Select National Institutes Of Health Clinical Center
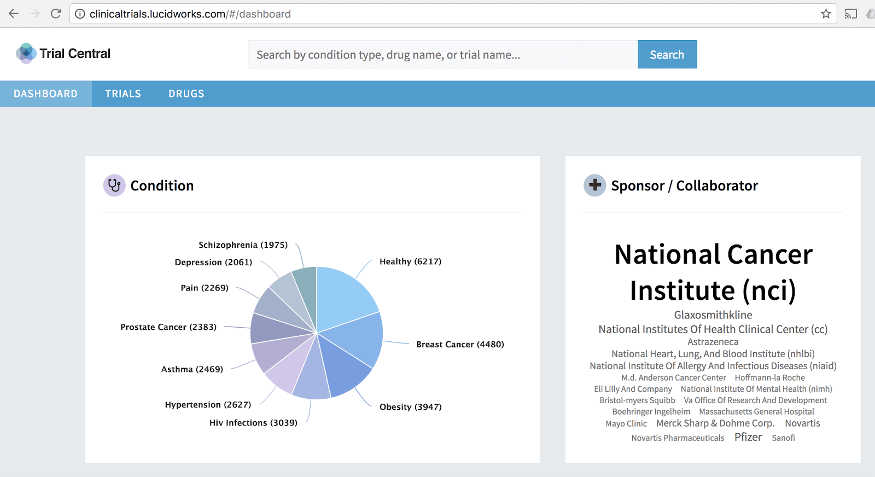Image resolution: width=875 pixels, height=477 pixels. pos(713,329)
